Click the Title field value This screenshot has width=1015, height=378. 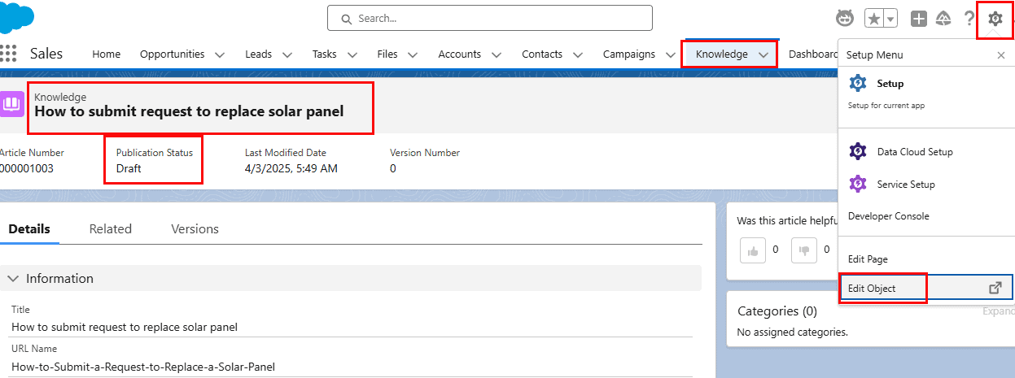(x=125, y=327)
